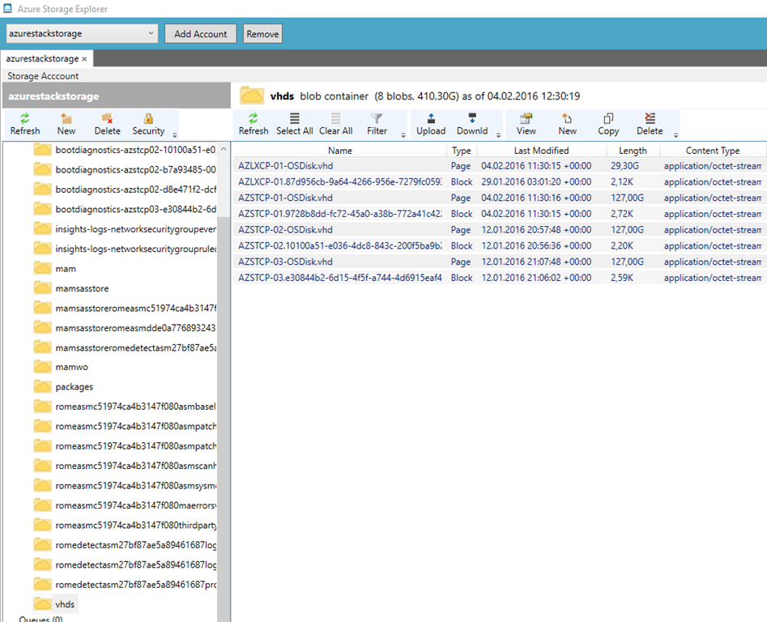The height and width of the screenshot is (622, 767).
Task: Click Refresh icon in storage account toolbar
Action: pos(25,118)
